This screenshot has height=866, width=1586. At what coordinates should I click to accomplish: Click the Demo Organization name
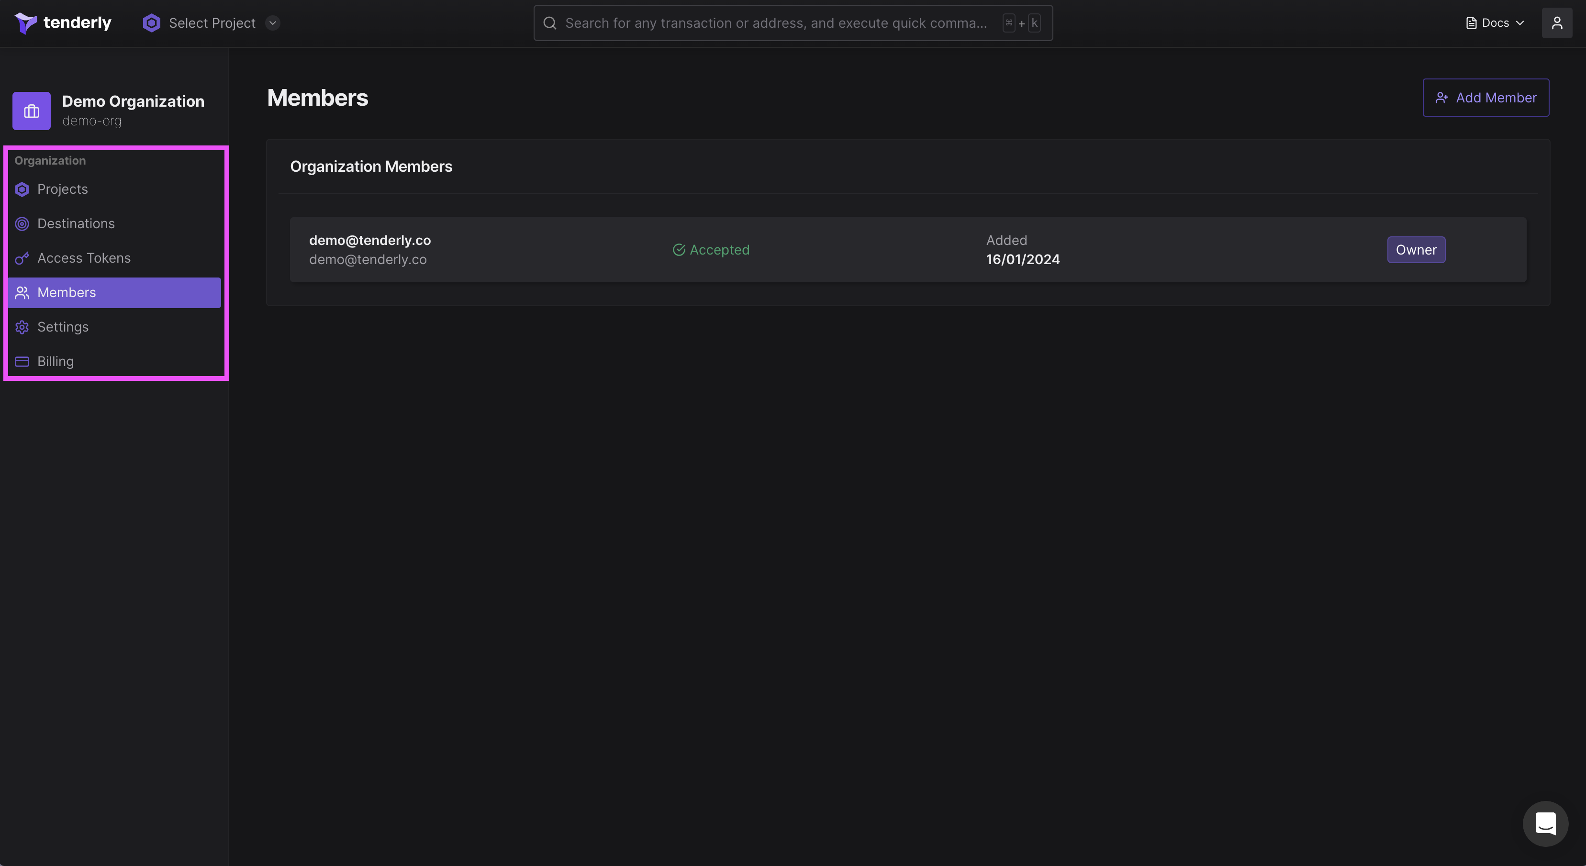coord(133,101)
